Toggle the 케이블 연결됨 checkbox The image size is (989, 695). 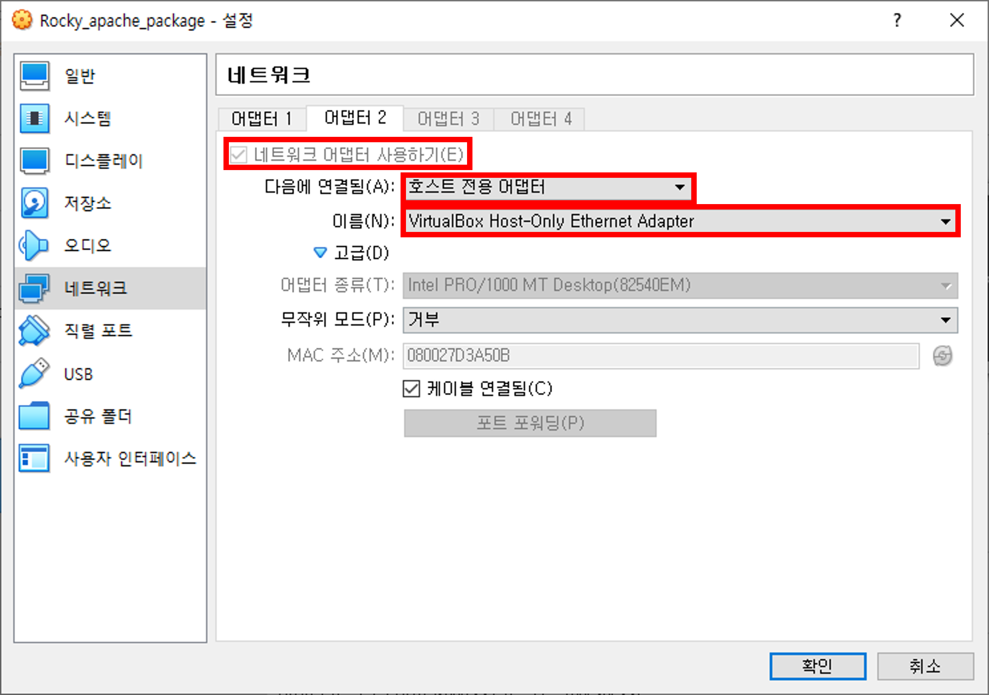click(411, 389)
